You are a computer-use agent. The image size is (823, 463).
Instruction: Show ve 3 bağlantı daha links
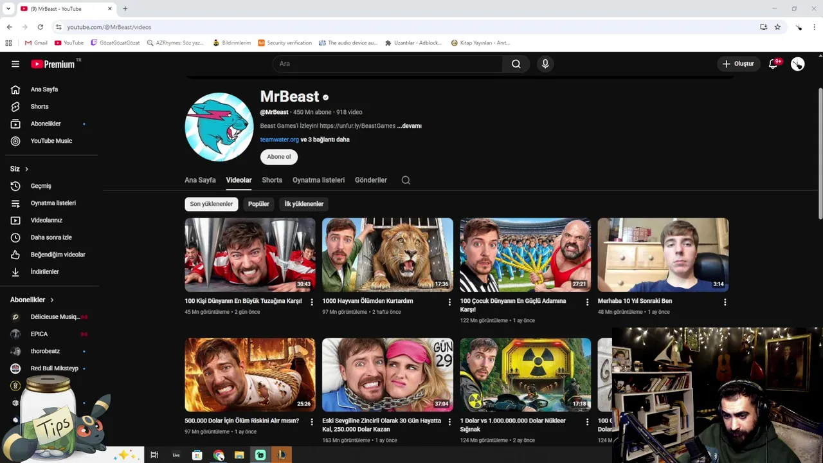(x=325, y=140)
